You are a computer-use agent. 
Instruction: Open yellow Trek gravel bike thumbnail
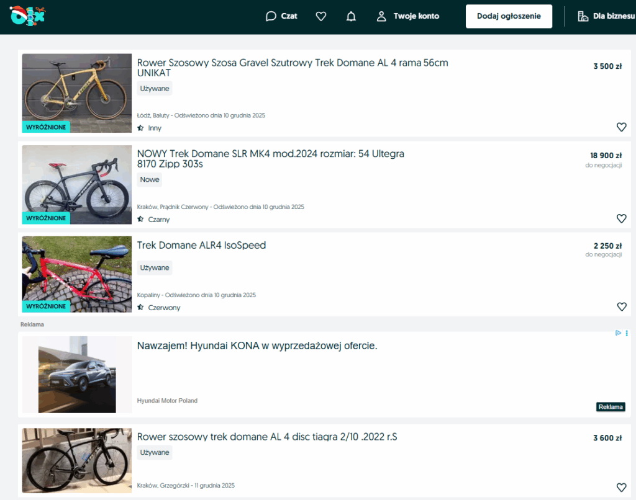coord(77,93)
